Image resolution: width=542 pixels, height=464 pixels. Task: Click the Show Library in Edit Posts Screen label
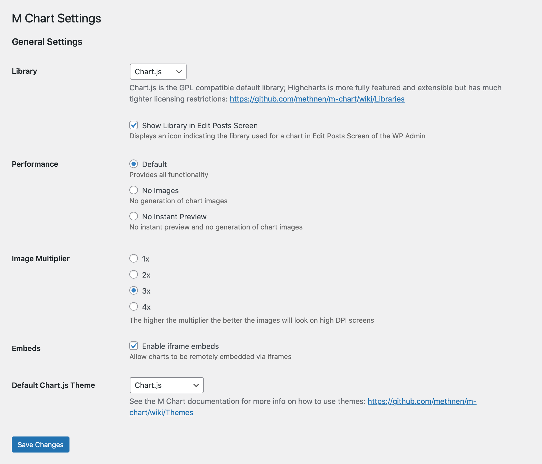200,126
